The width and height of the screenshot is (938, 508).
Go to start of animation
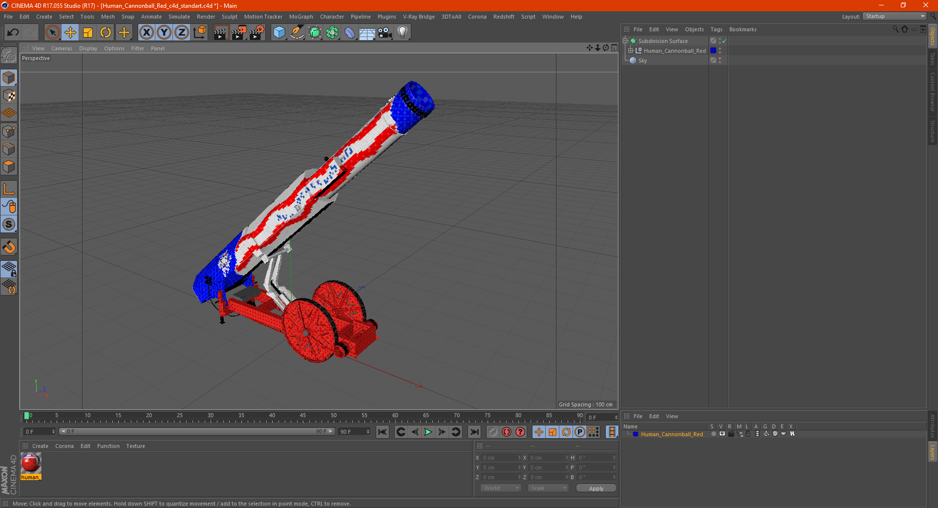coord(383,432)
